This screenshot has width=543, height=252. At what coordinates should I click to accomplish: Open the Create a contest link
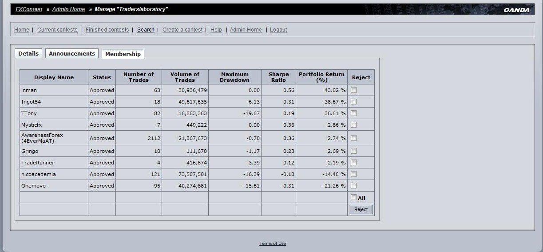[x=182, y=30]
